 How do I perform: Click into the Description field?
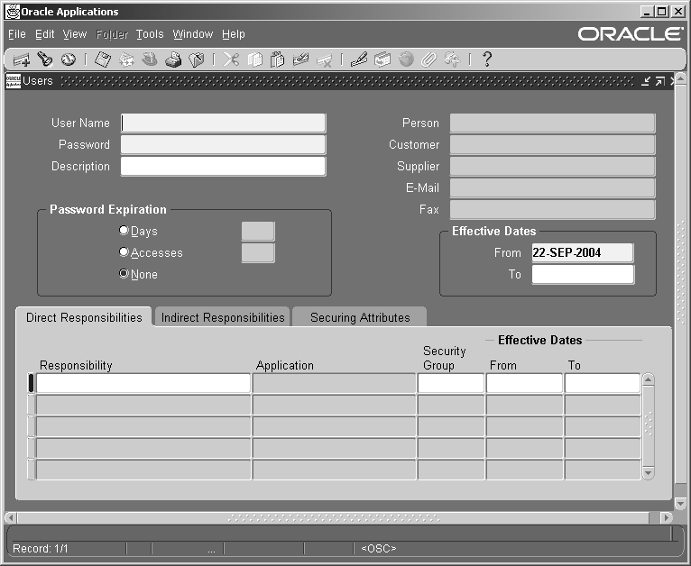[224, 166]
